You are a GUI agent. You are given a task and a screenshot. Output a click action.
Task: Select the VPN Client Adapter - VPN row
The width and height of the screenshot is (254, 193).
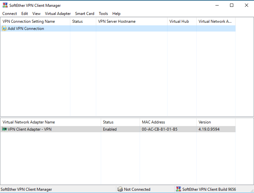(x=29, y=129)
